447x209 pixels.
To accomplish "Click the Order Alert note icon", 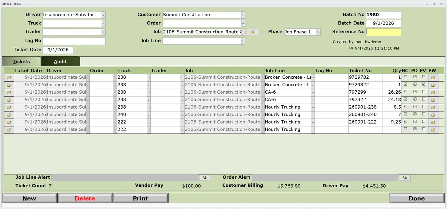I will pyautogui.click(x=405, y=178).
